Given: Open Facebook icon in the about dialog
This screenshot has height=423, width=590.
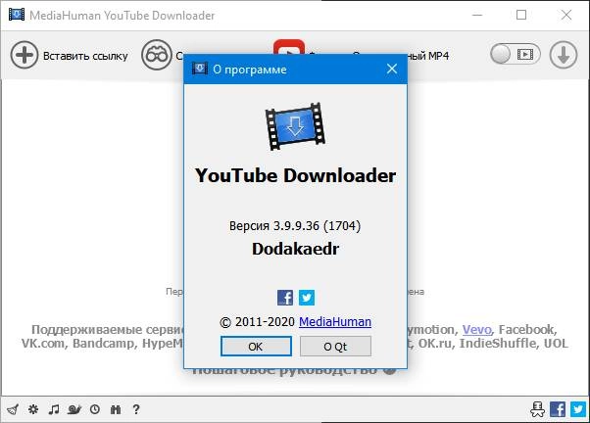Looking at the screenshot, I should pyautogui.click(x=285, y=298).
